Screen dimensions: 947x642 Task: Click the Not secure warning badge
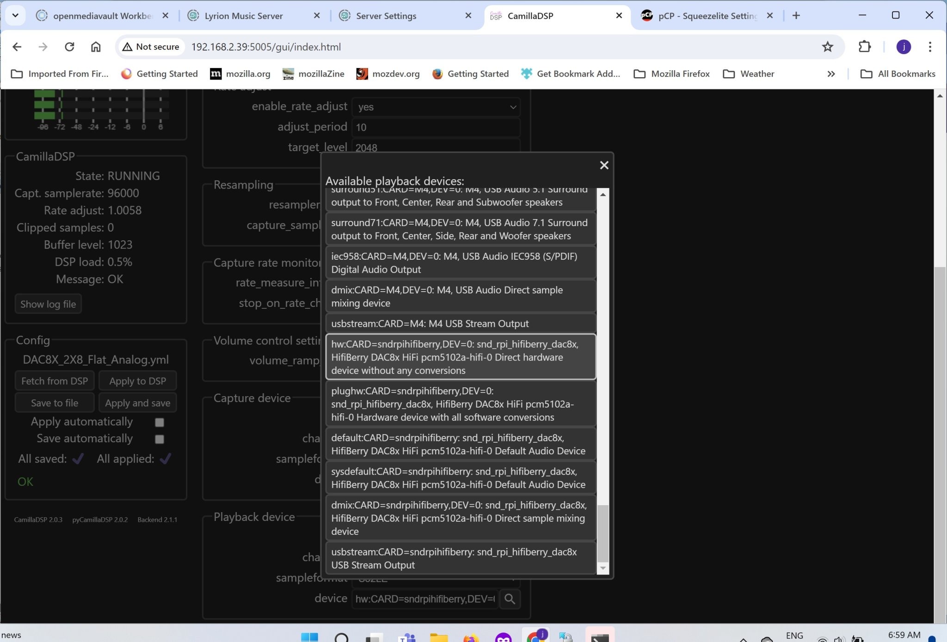(151, 47)
